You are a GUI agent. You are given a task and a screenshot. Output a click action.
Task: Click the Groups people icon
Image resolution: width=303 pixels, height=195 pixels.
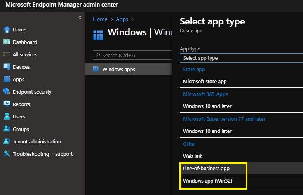(7, 129)
